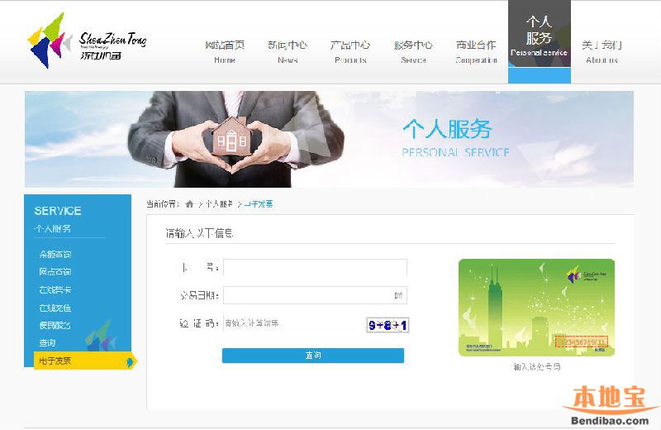Click the breadcrumb home icon

click(189, 204)
